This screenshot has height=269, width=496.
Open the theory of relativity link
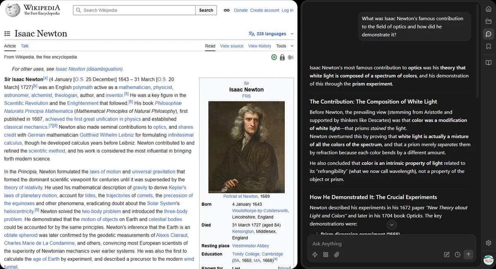pyautogui.click(x=23, y=188)
